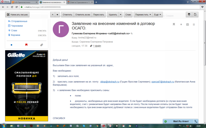Open Skype from the taskbar
The image size is (206, 128).
[x=84, y=126]
